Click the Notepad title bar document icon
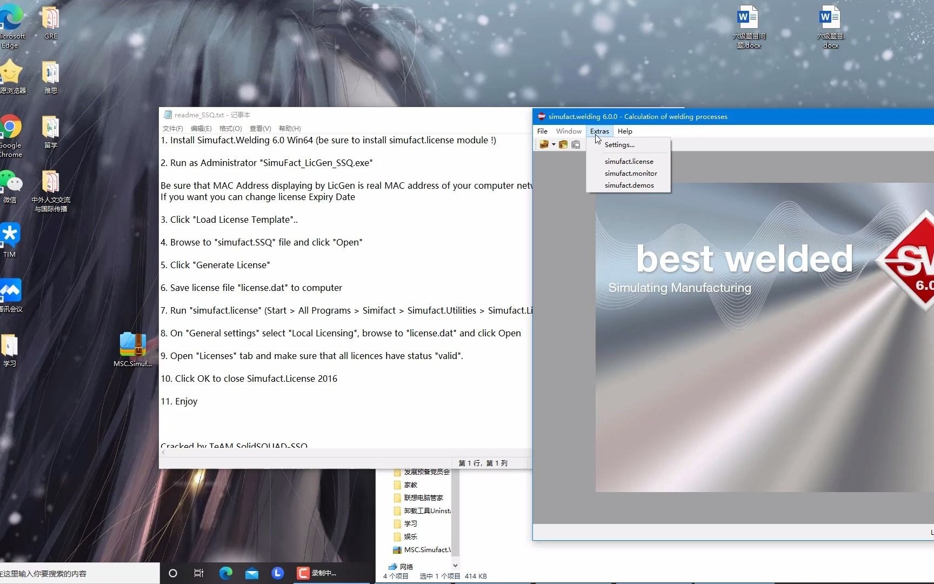This screenshot has height=584, width=934. tap(168, 115)
